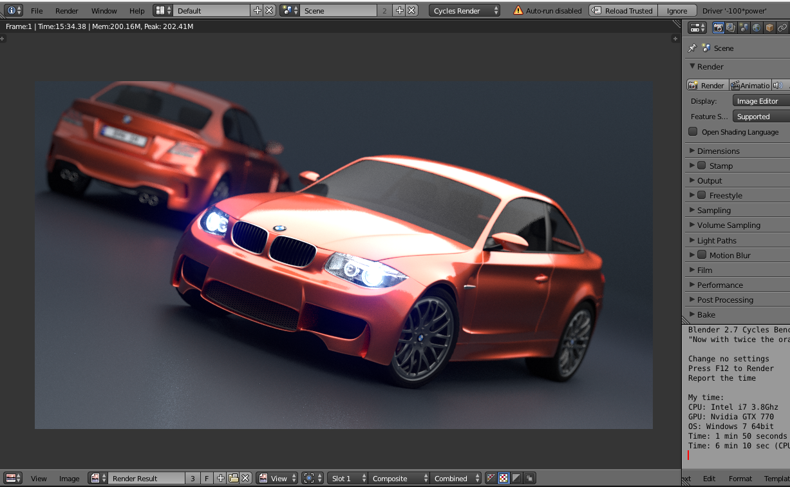Enable the Motion Blur checkbox
The height and width of the screenshot is (487, 790).
702,255
